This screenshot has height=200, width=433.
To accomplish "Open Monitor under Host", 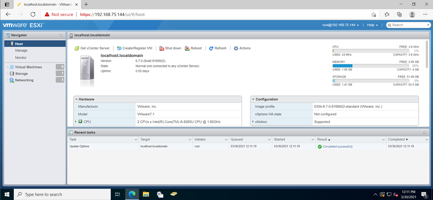I will pyautogui.click(x=21, y=57).
